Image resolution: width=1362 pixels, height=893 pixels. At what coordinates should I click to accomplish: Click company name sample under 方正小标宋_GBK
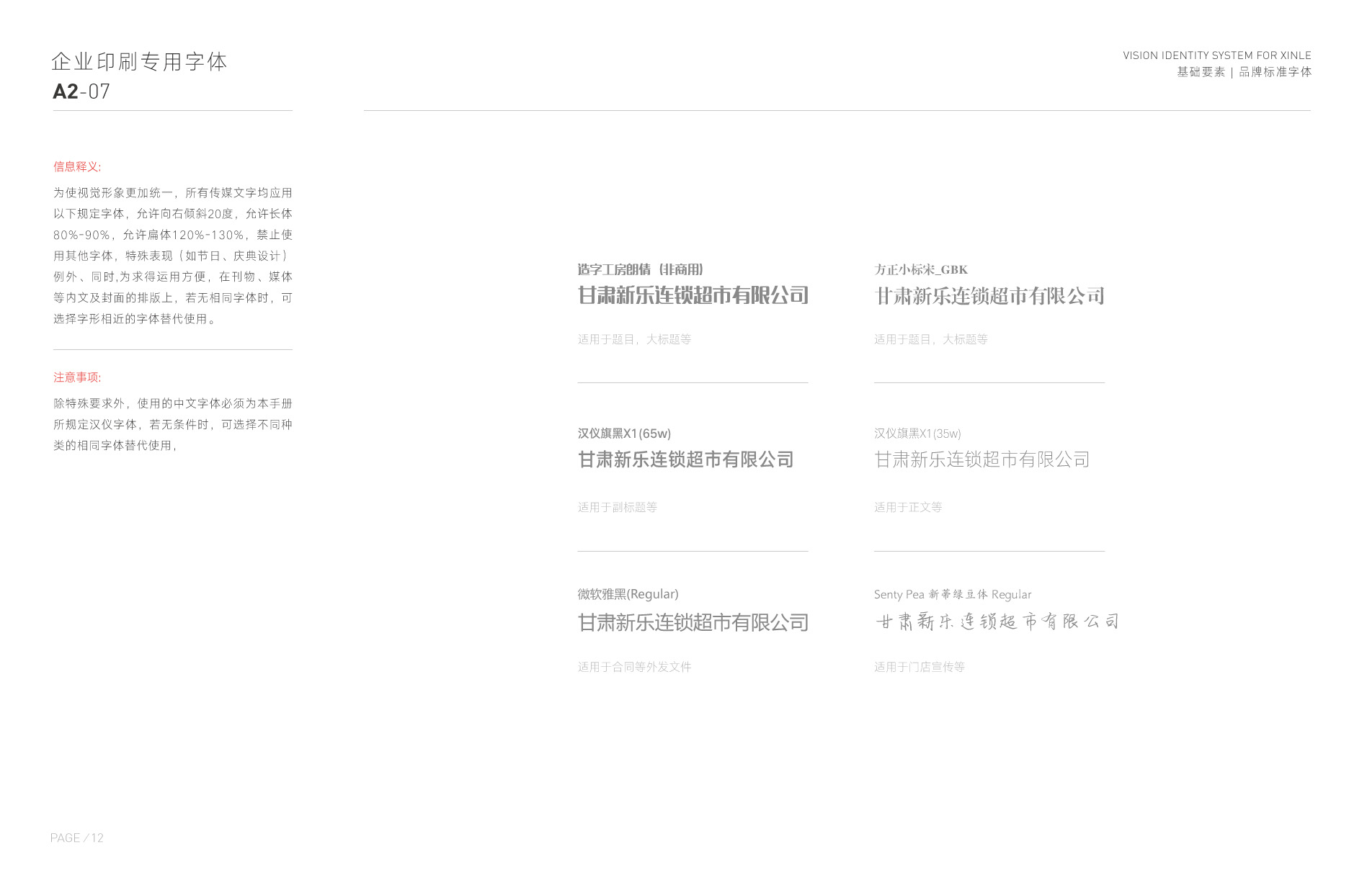[989, 296]
